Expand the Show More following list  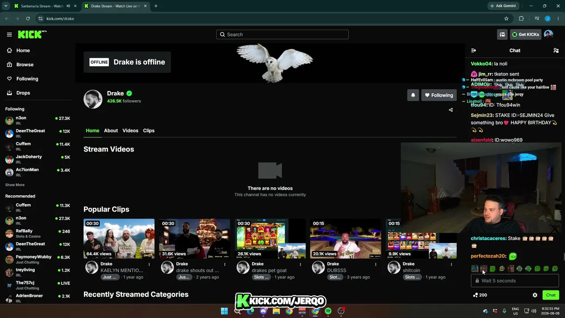(x=15, y=185)
